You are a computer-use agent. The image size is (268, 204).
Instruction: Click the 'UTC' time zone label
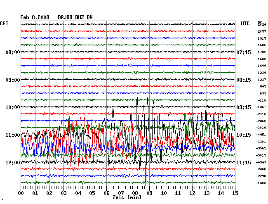coord(245,24)
